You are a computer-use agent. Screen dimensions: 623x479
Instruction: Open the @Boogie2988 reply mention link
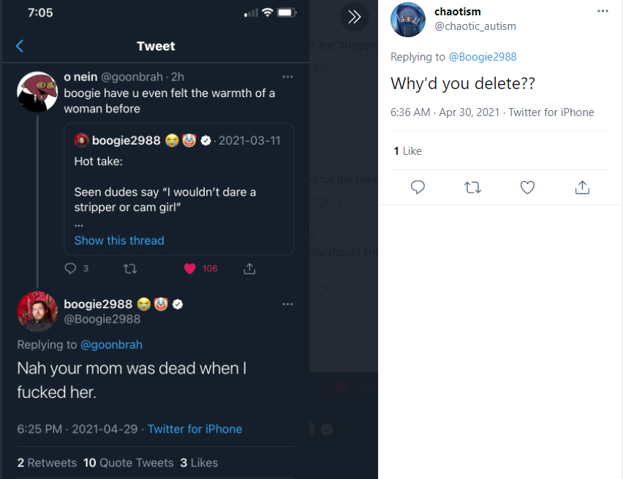click(483, 57)
